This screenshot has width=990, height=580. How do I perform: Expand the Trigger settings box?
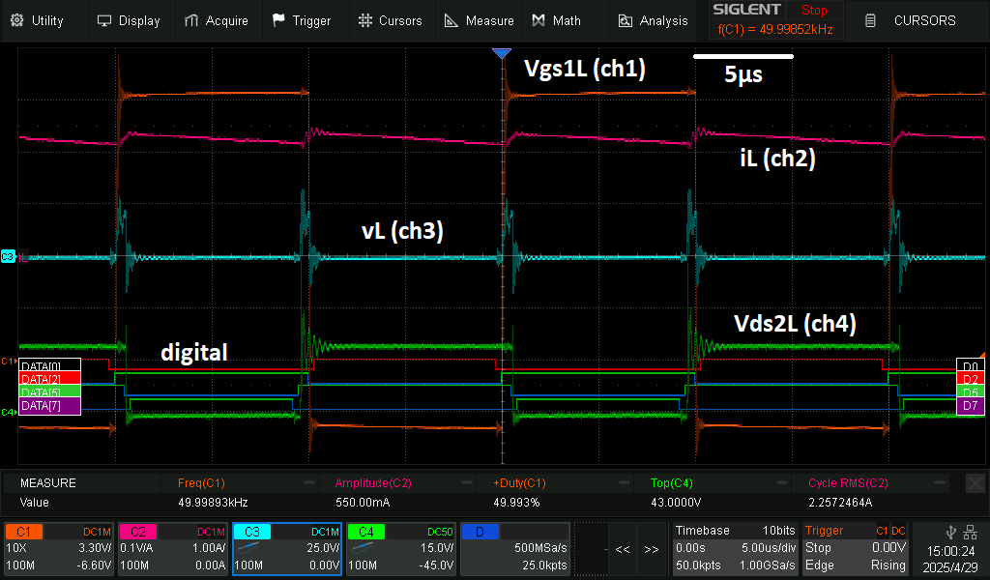pyautogui.click(x=856, y=548)
